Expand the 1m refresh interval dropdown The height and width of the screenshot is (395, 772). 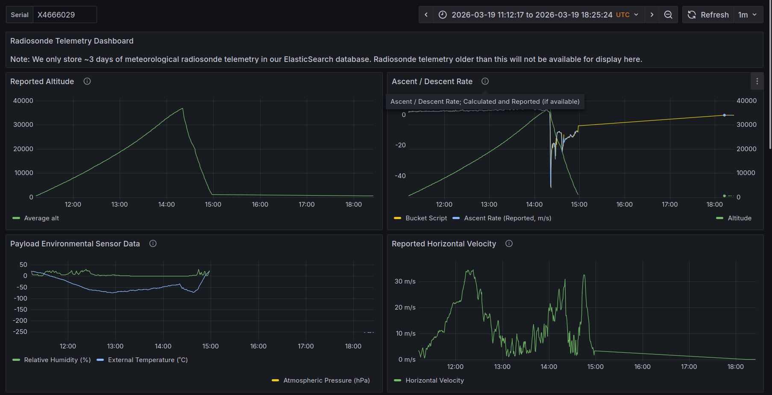(x=748, y=15)
